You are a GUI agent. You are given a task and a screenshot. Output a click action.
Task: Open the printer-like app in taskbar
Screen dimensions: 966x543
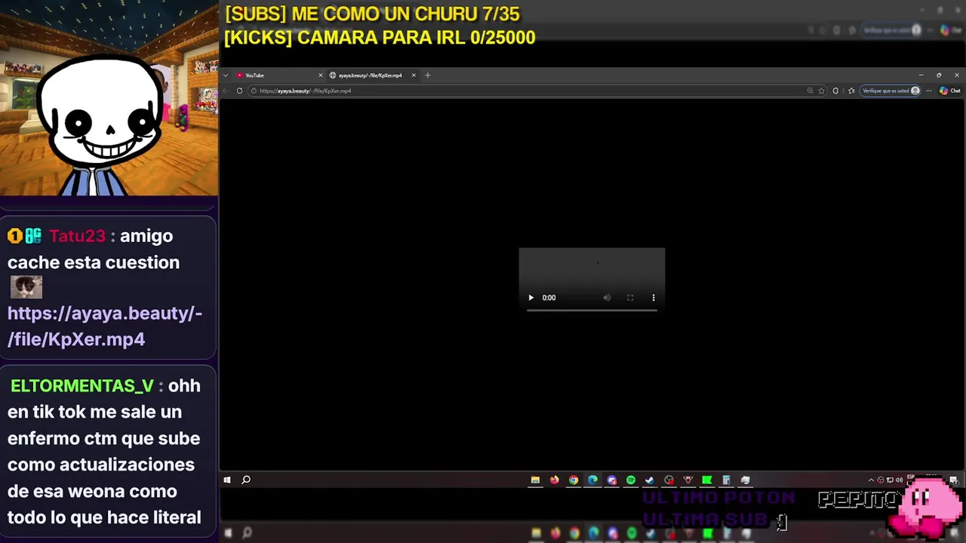click(746, 480)
